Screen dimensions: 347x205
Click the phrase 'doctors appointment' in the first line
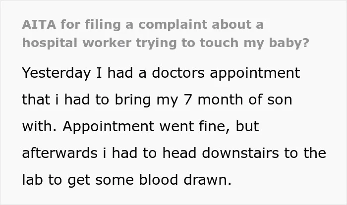[x=226, y=73]
